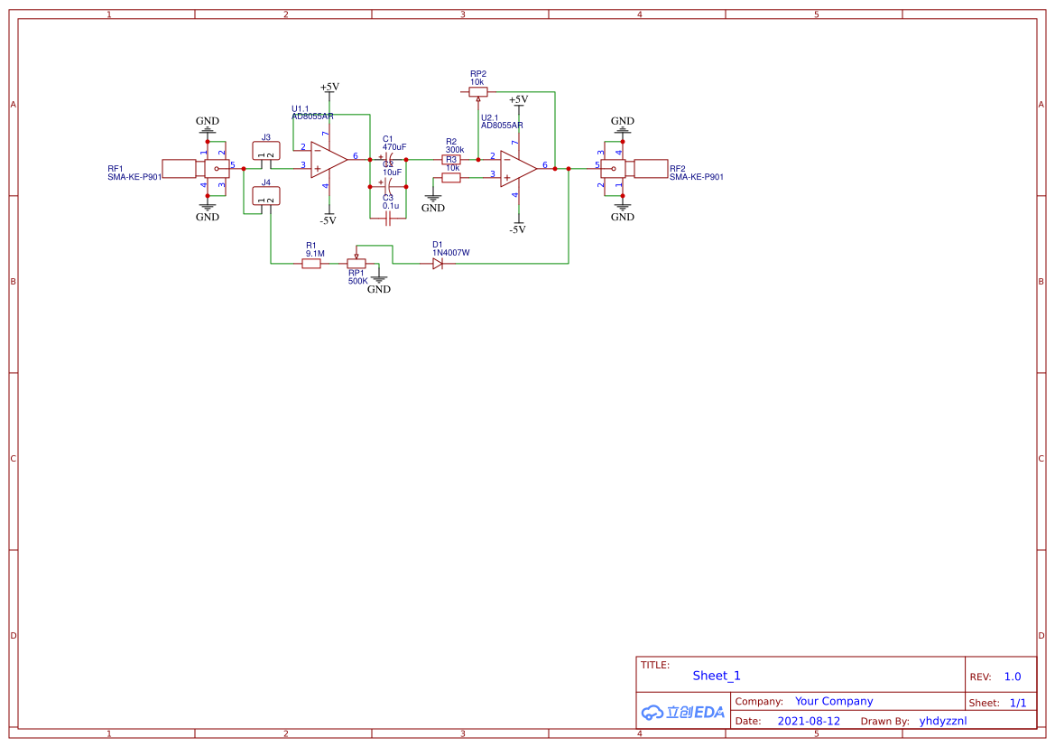Click the "RF1" designator label

[x=115, y=169]
